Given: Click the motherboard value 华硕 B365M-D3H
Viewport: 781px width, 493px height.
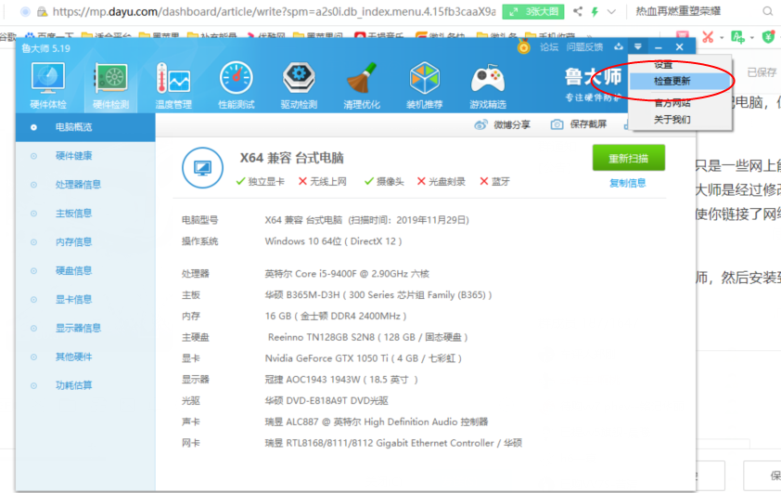Looking at the screenshot, I should click(x=378, y=295).
